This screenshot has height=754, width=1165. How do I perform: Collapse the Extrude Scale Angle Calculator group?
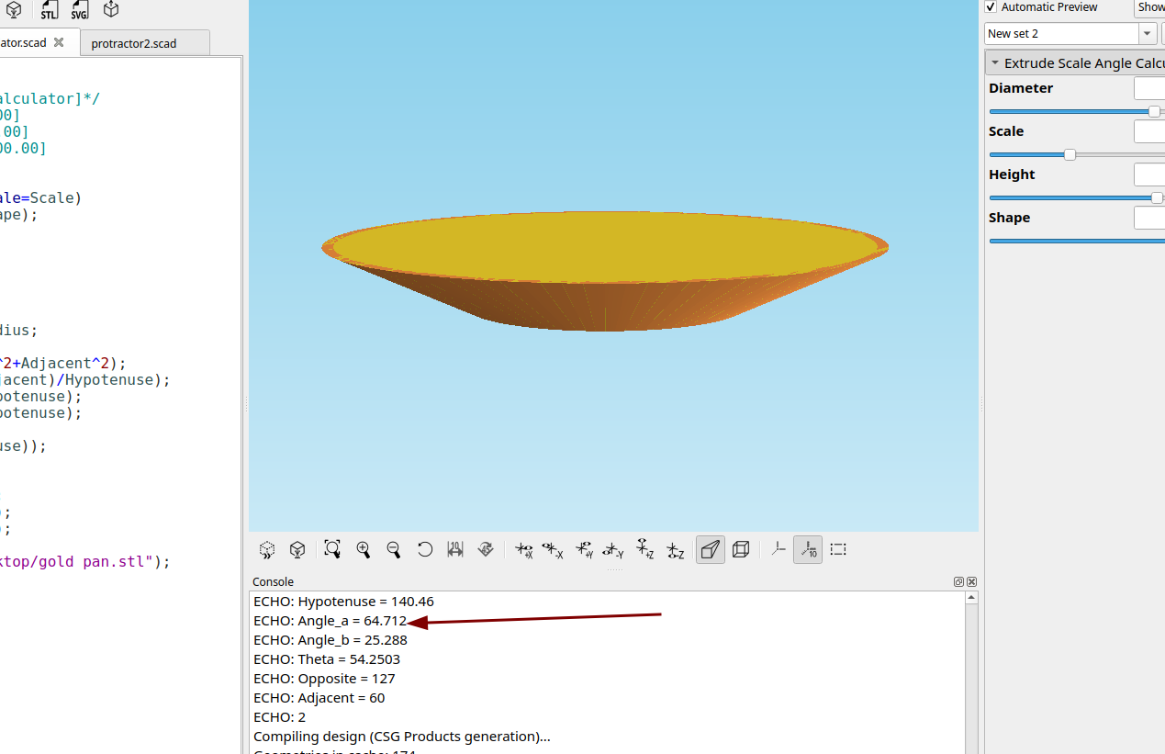point(995,63)
